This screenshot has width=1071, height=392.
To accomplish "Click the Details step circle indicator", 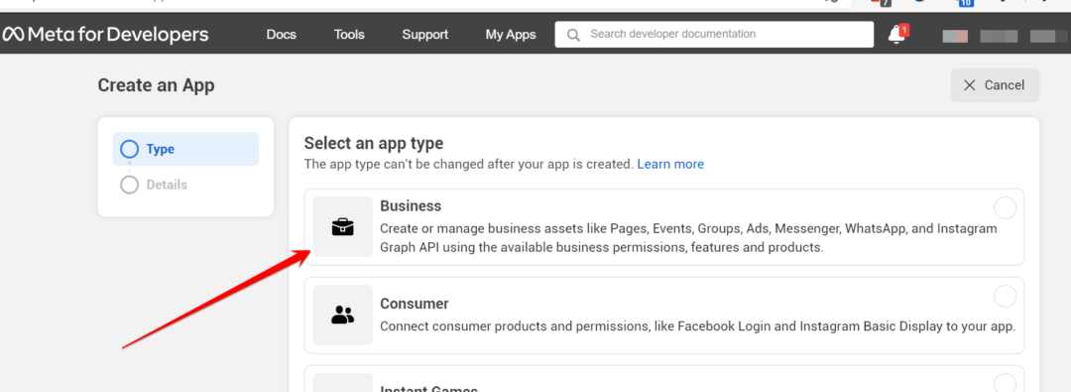I will point(129,185).
